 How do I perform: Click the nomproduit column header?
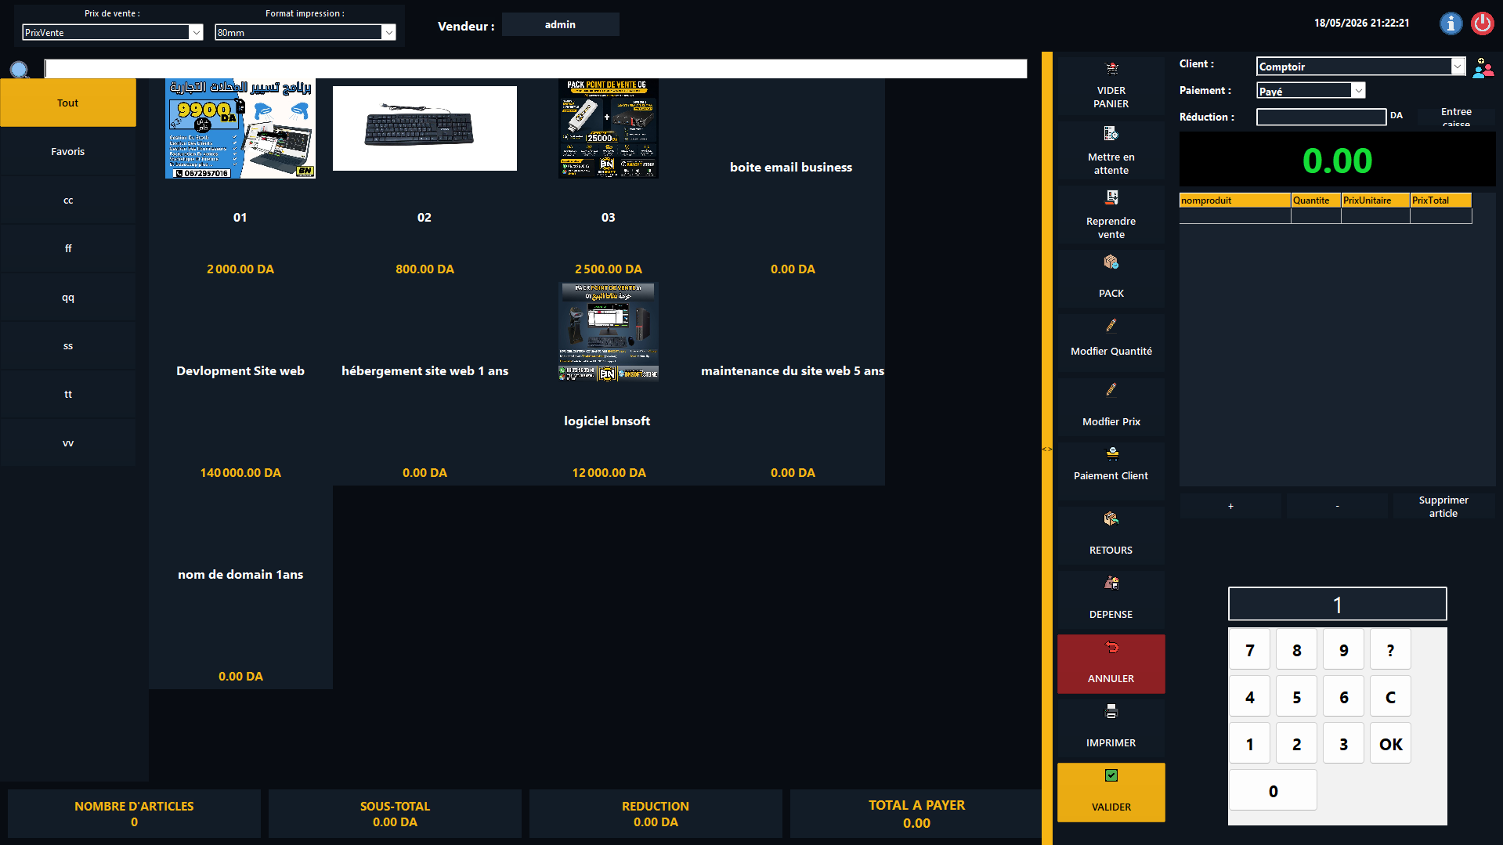[1235, 200]
